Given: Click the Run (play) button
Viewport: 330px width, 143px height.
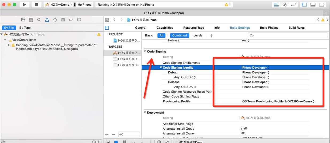Looking at the screenshot, I should [x=24, y=5].
